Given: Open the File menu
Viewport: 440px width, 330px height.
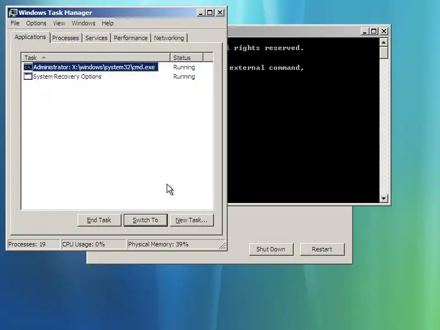Looking at the screenshot, I should pos(15,23).
